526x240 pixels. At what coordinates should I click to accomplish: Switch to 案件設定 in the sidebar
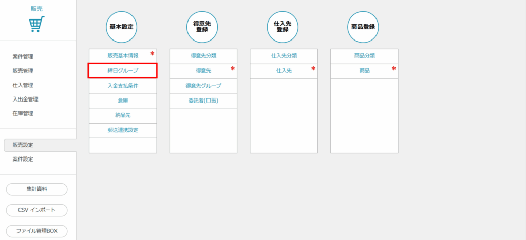23,159
